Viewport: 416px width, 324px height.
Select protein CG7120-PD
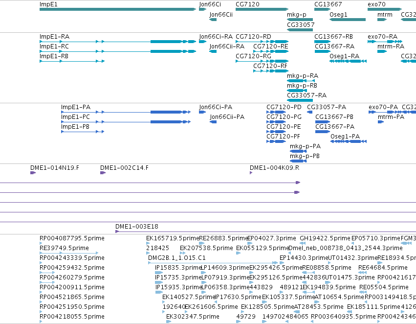276,113
